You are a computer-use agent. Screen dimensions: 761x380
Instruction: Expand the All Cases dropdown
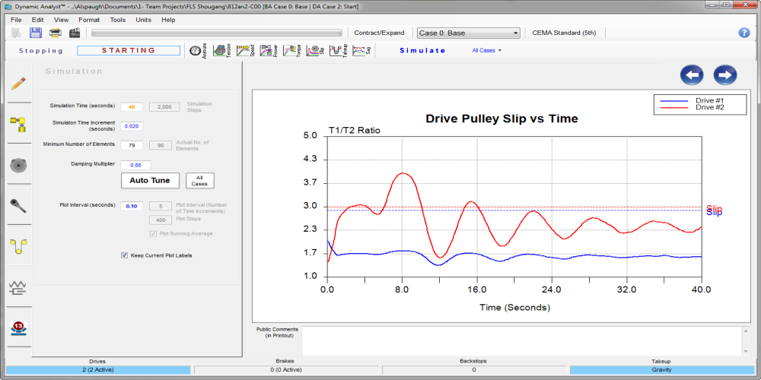pyautogui.click(x=486, y=50)
